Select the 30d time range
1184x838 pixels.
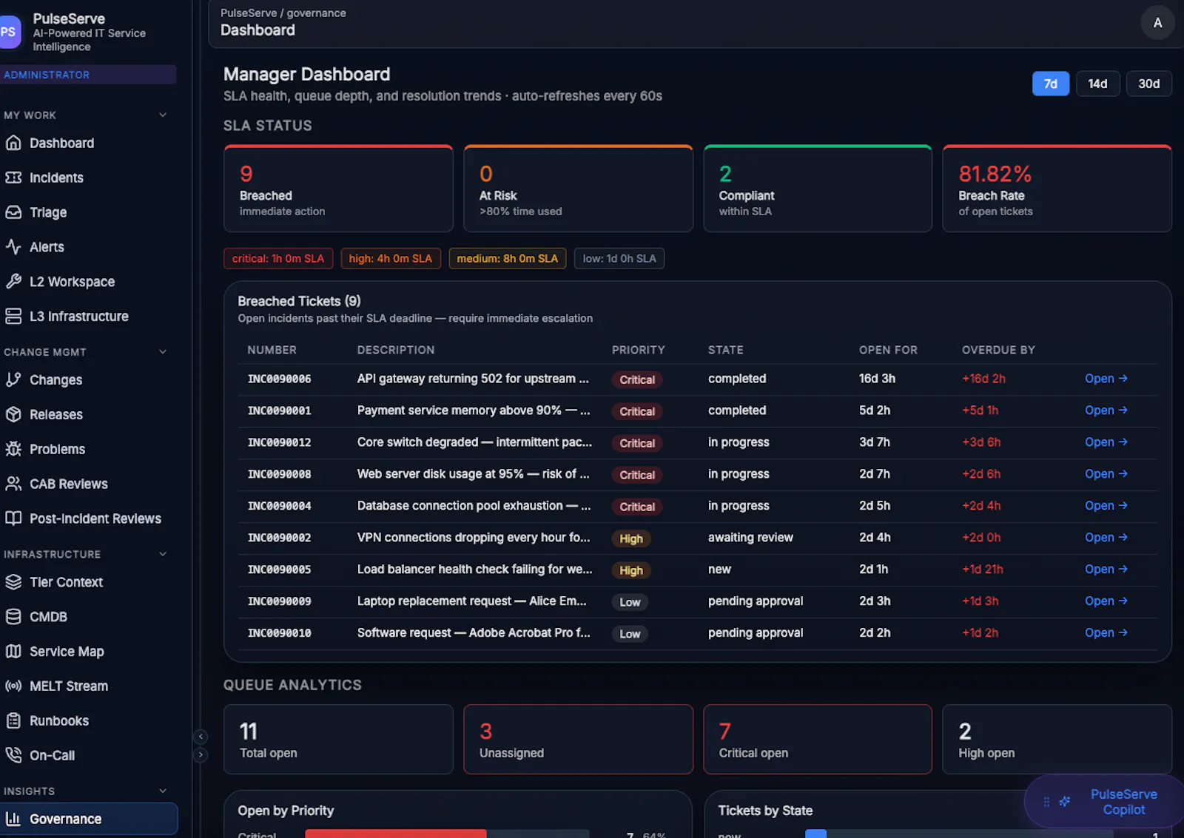point(1148,84)
